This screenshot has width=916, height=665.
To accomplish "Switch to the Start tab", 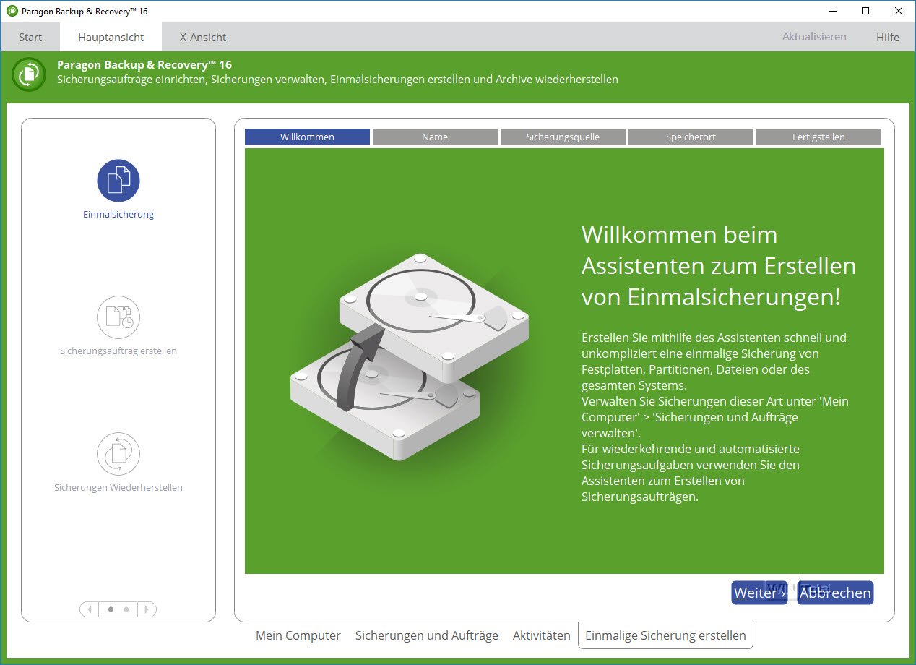I will point(30,37).
